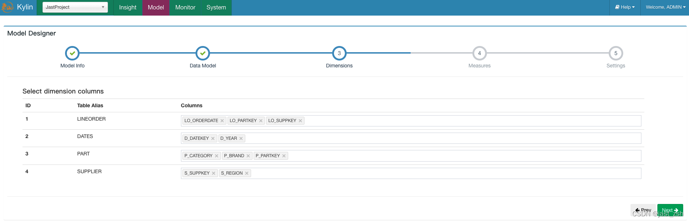Click the Kylin brand name
Viewport: 689px width, 221px height.
[25, 7]
